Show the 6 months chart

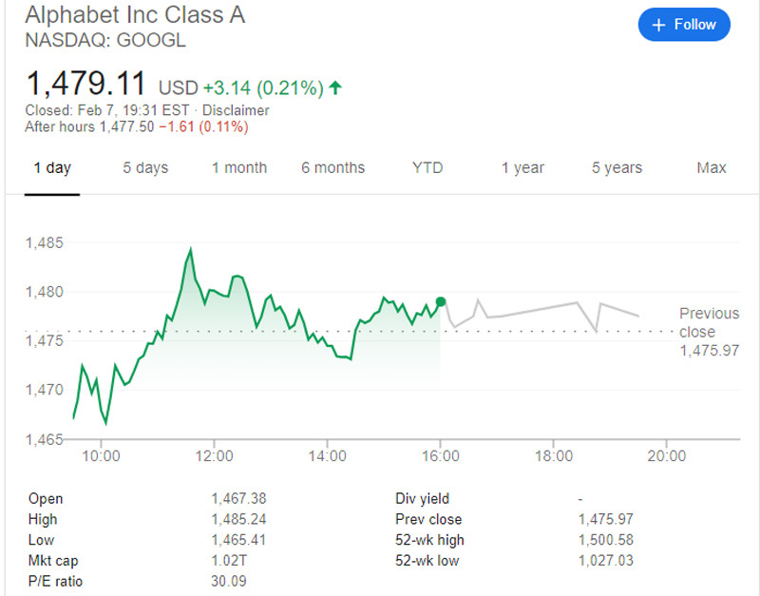tap(333, 168)
